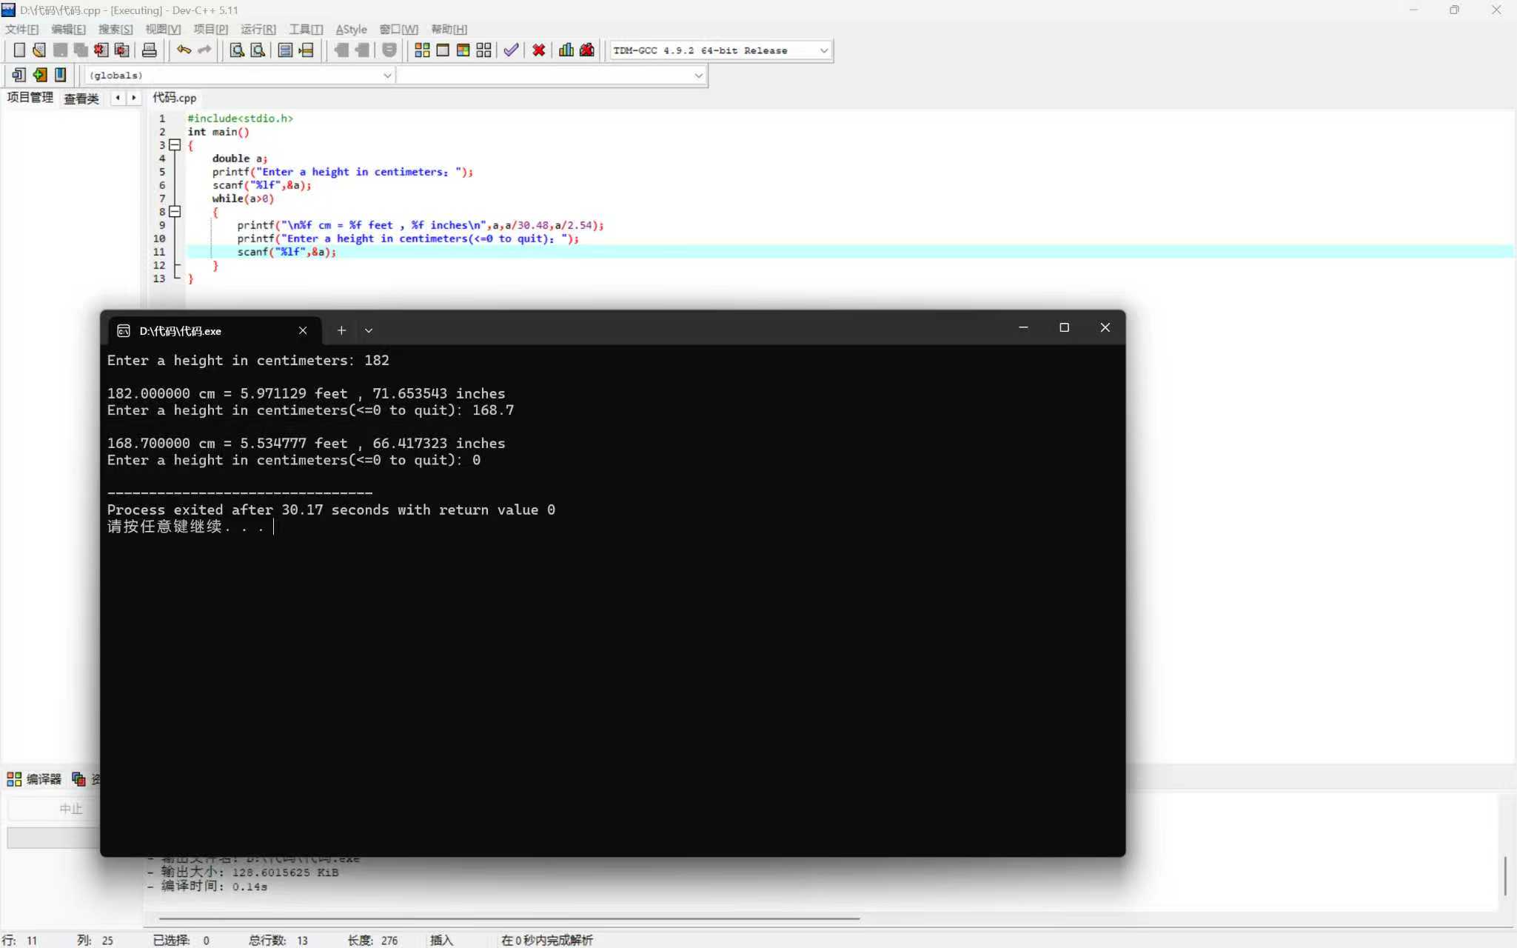The height and width of the screenshot is (948, 1517).
Task: Click the red X stop execution icon
Action: coord(539,50)
